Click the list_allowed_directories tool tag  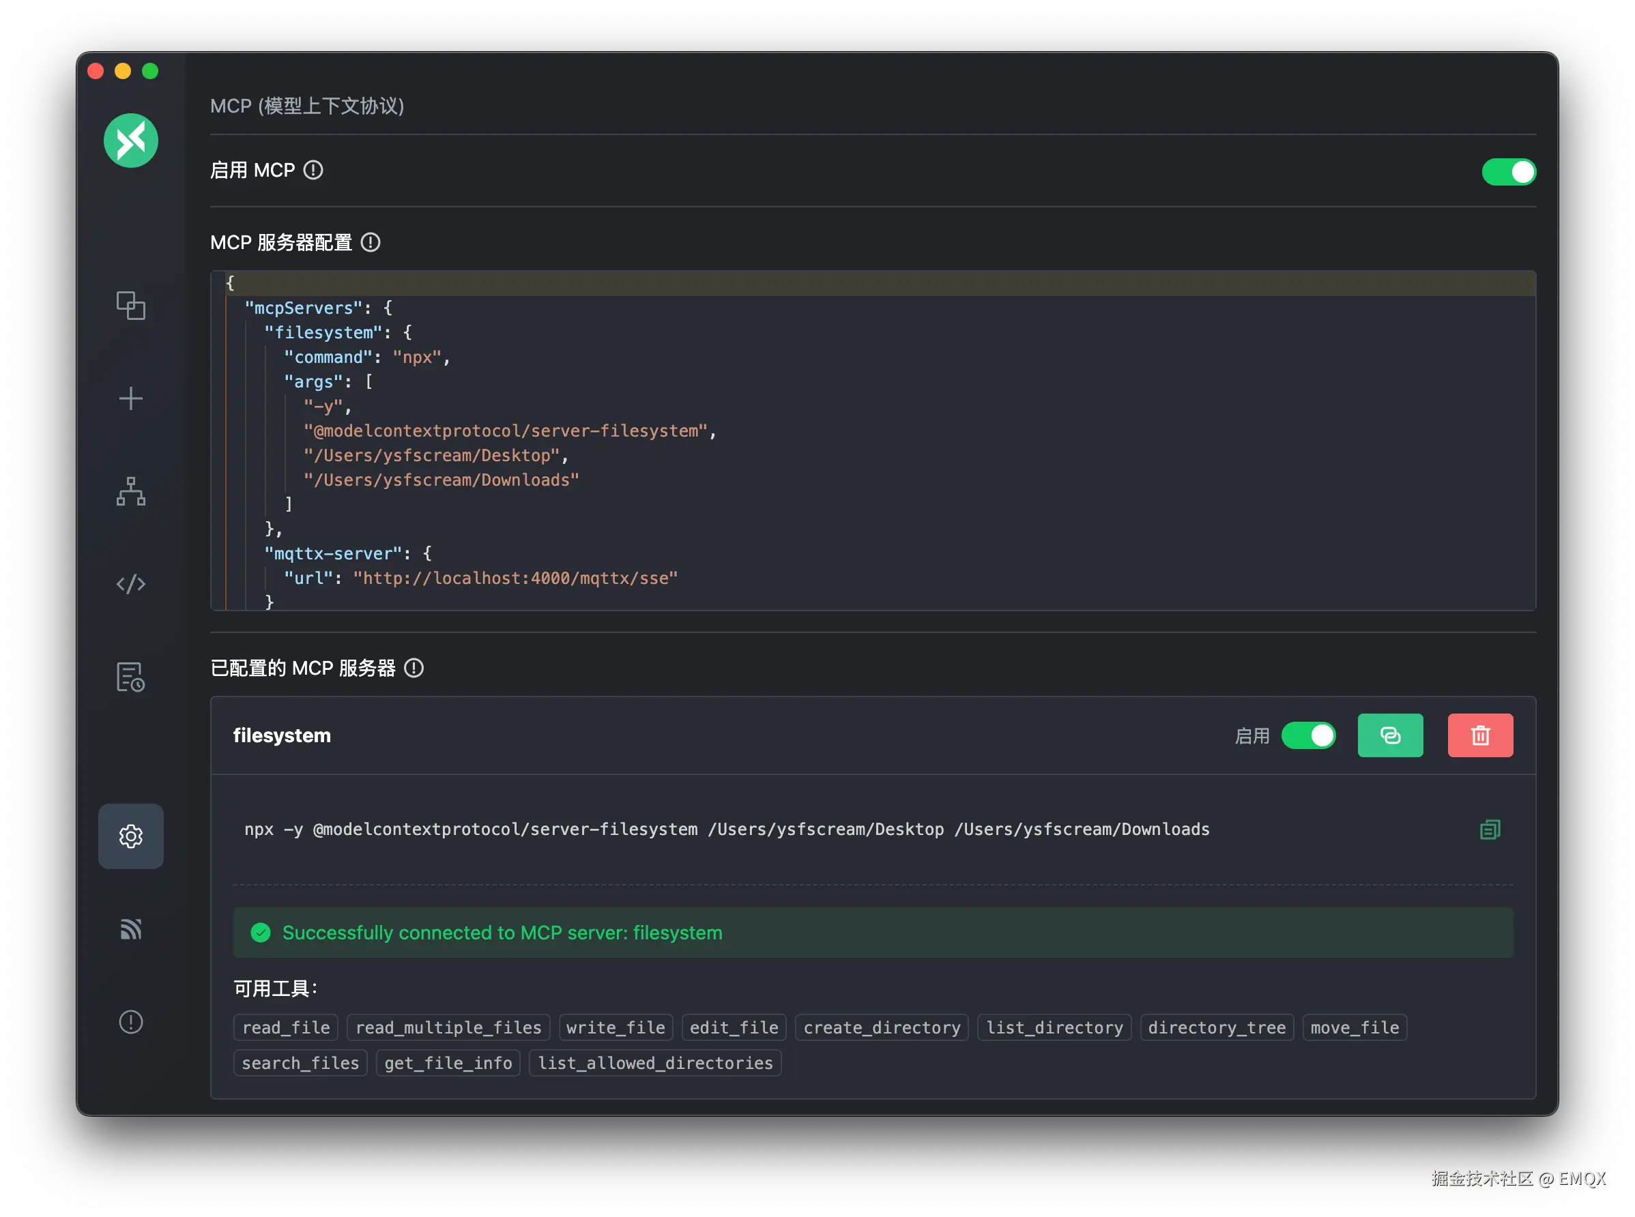[x=654, y=1063]
